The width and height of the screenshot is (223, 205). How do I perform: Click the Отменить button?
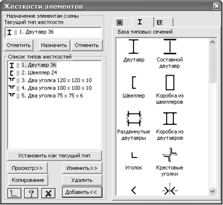click(87, 45)
